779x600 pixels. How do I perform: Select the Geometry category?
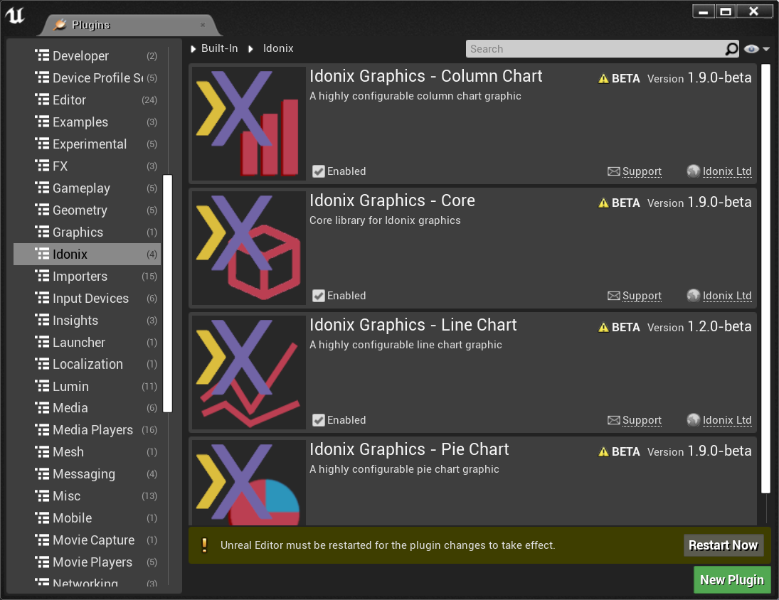[88, 210]
